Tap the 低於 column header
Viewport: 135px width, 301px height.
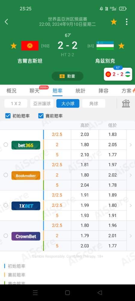(x=112, y=126)
